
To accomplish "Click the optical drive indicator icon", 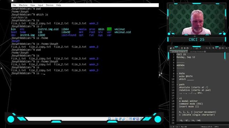I will [113, 119].
